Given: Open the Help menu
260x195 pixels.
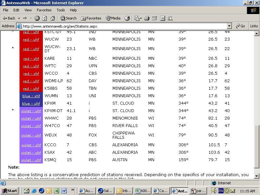Looking at the screenshot, I should pos(73,10).
